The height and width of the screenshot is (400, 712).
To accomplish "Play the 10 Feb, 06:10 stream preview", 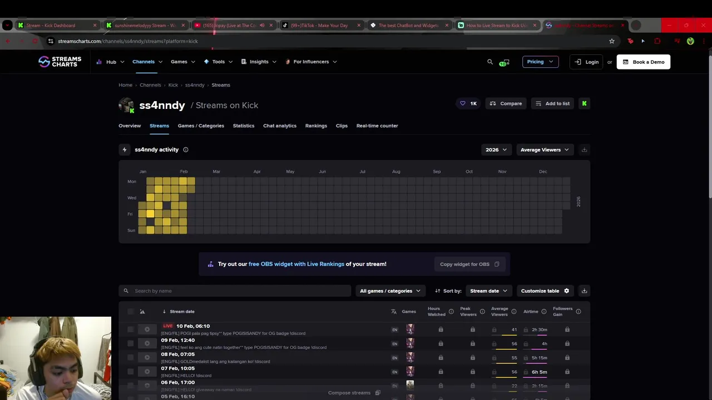I will (147, 329).
